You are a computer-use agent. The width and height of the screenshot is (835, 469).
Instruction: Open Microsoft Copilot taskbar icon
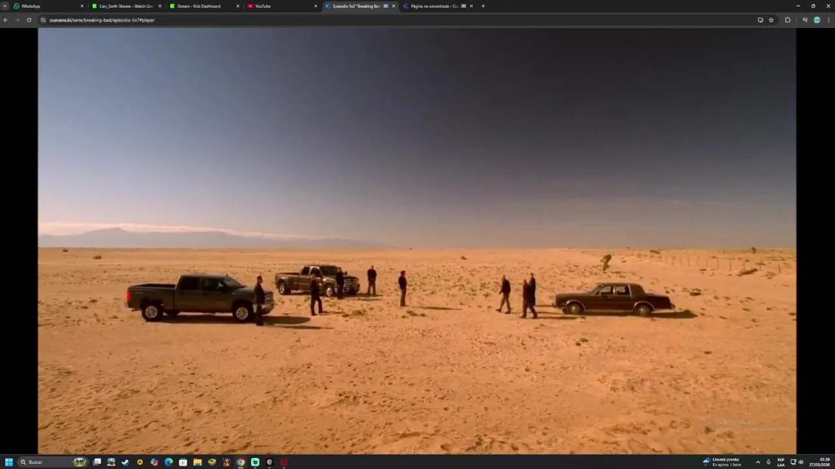(155, 462)
